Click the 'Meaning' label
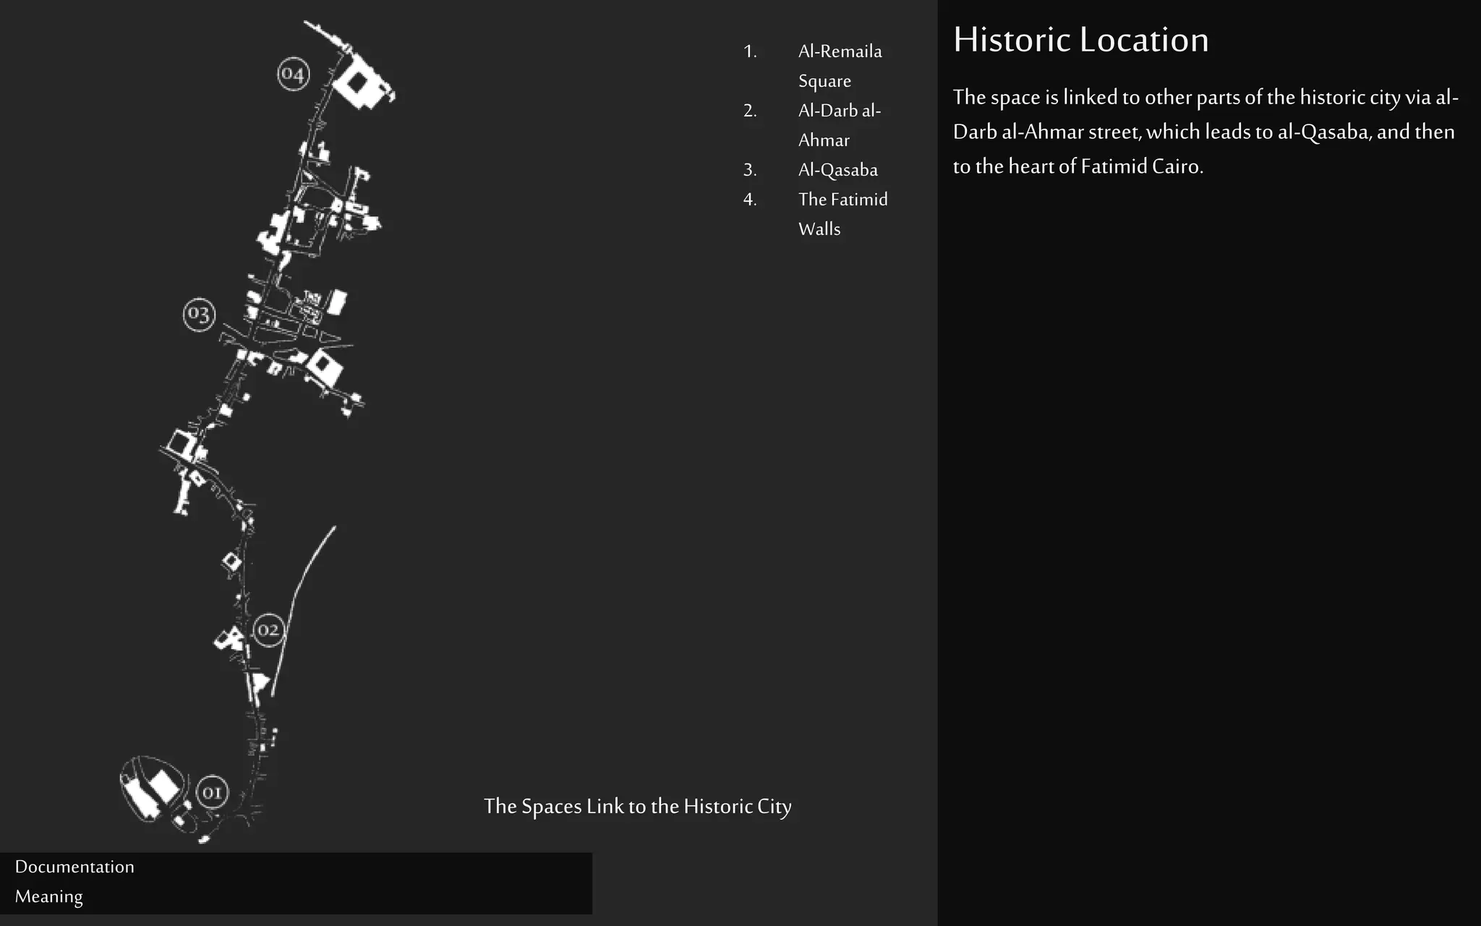 (x=48, y=896)
